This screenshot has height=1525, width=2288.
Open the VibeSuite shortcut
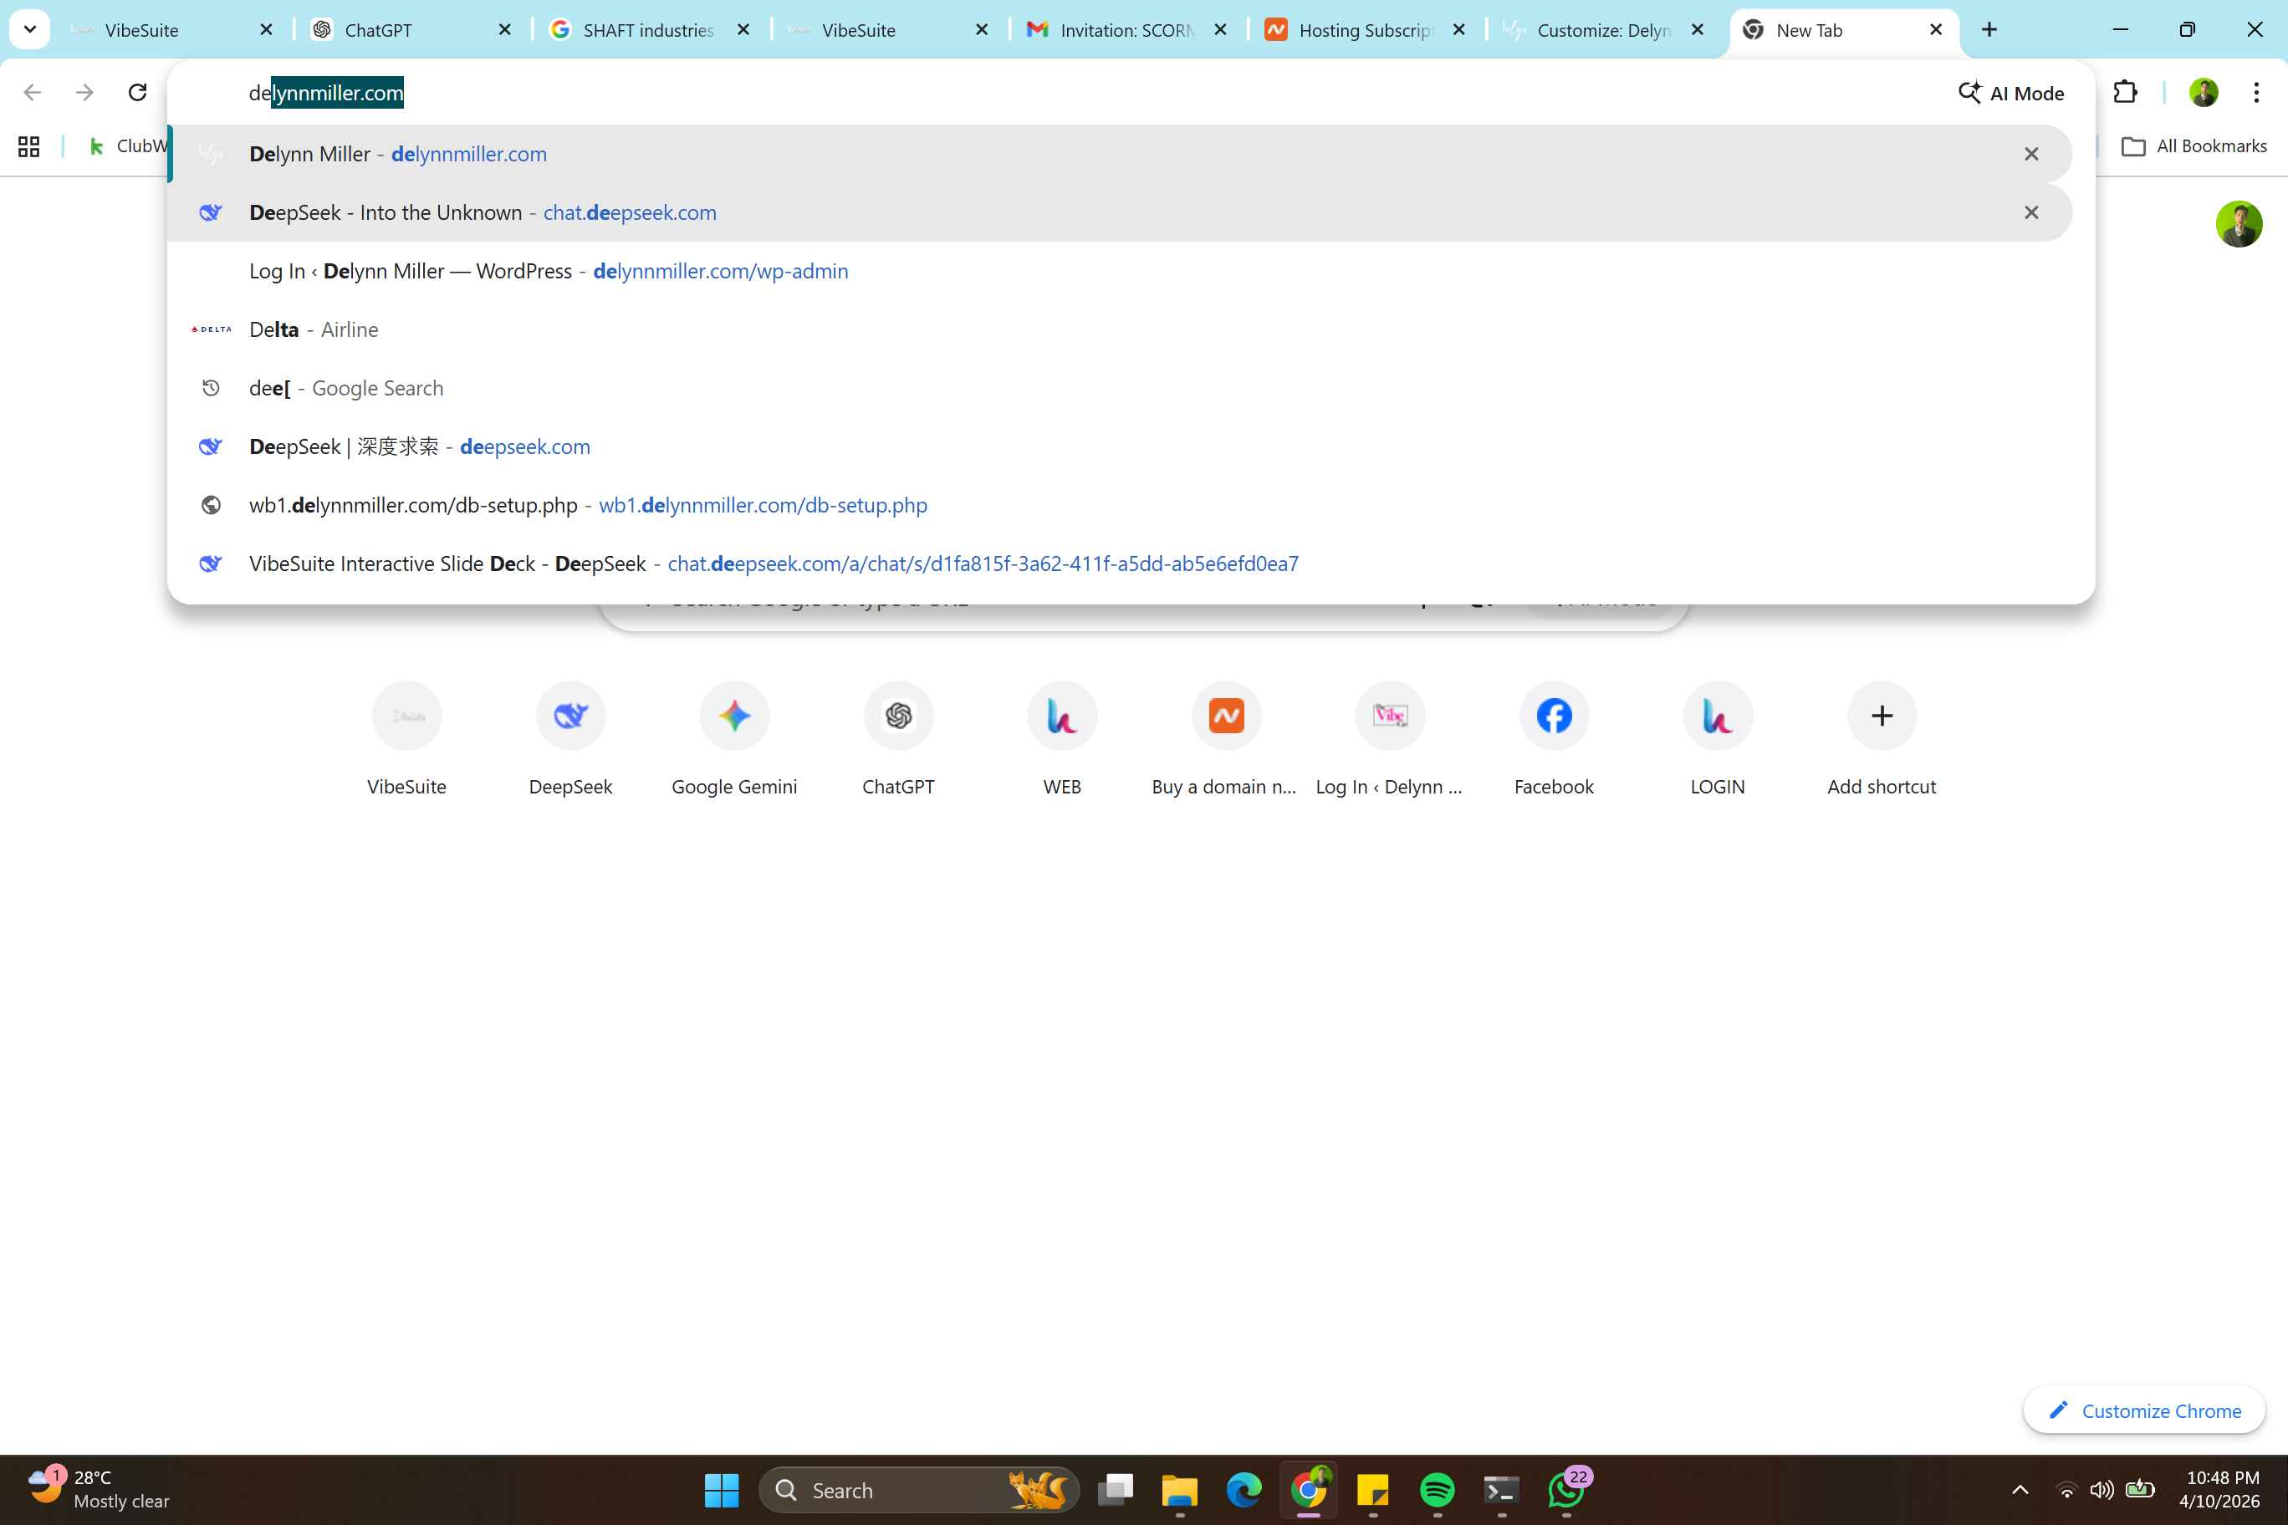(x=406, y=739)
